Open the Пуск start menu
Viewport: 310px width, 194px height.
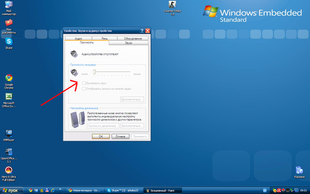point(11,190)
